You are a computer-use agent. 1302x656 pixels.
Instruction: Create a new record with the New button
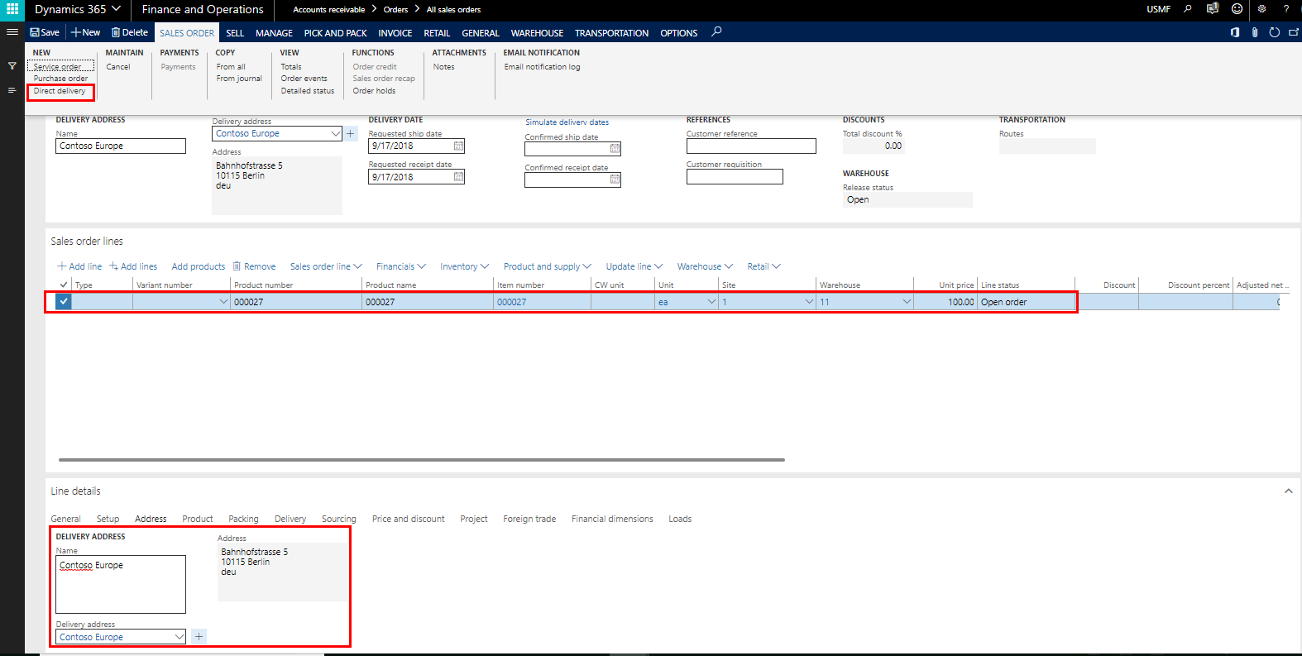coord(85,32)
